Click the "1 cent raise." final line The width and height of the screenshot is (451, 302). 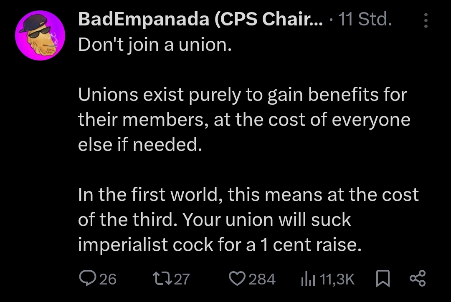point(220,245)
